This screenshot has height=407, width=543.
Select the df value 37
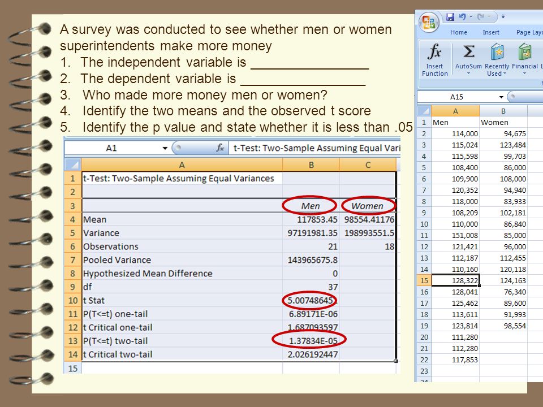click(311, 287)
